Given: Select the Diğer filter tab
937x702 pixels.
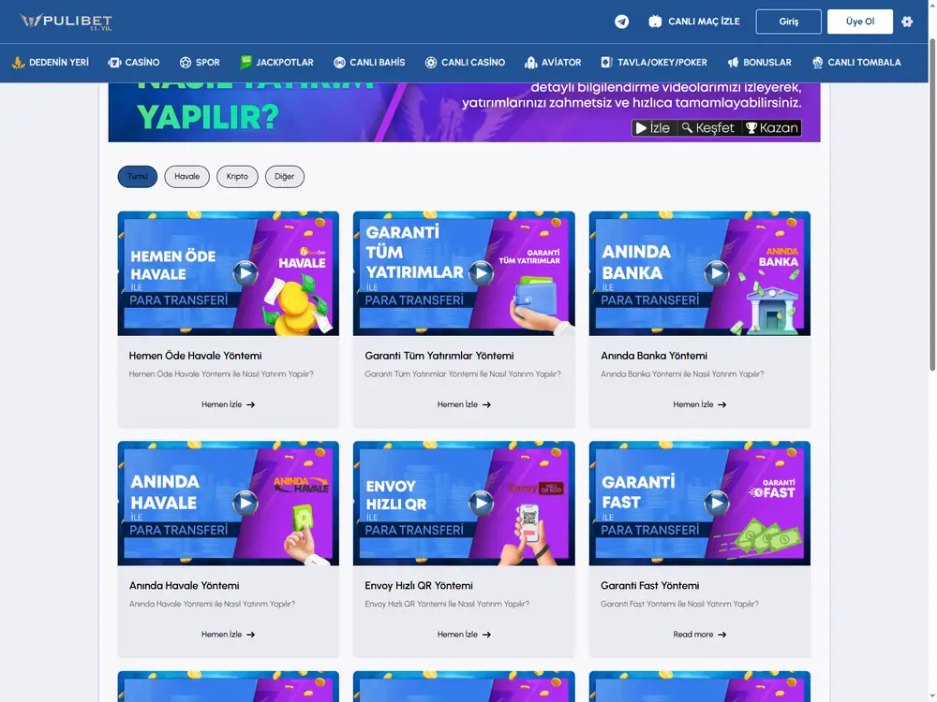Looking at the screenshot, I should coord(285,177).
